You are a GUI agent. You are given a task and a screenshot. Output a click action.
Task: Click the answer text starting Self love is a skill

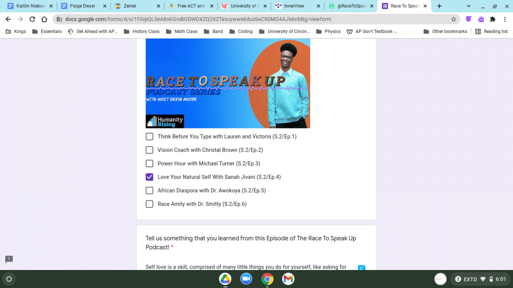point(246,267)
